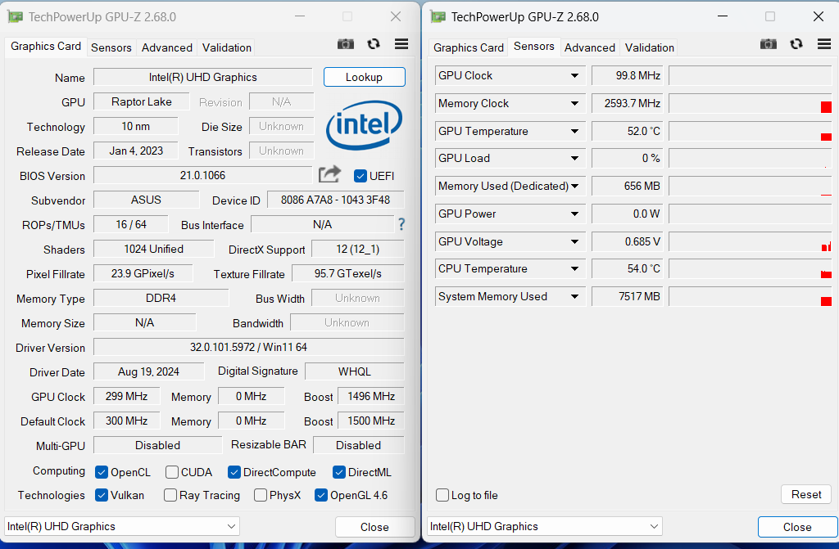Screen dimensions: 839x549
Task: Select Sensors tab in right window
Action: 534,47
